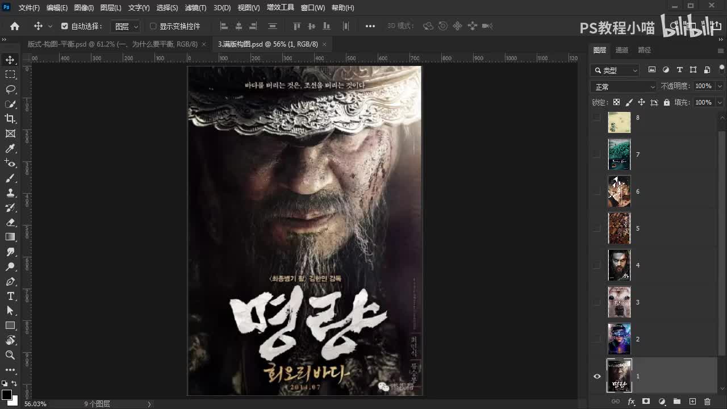
Task: Select the Crop tool
Action: point(10,119)
